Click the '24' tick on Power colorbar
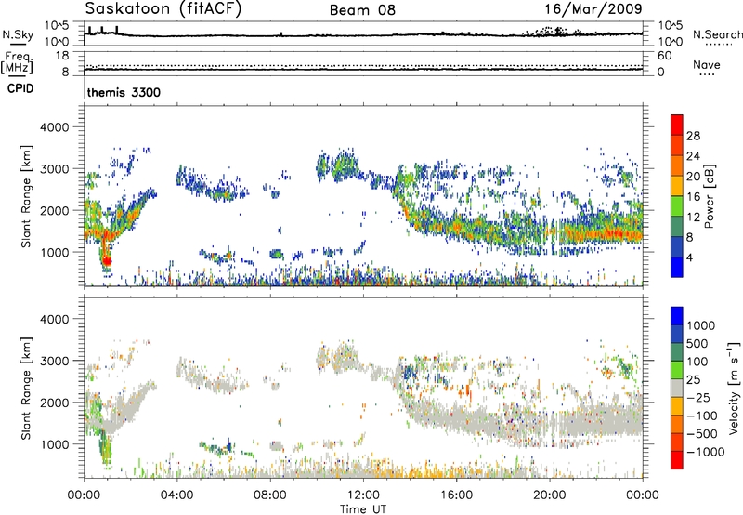743x515 pixels. point(693,156)
